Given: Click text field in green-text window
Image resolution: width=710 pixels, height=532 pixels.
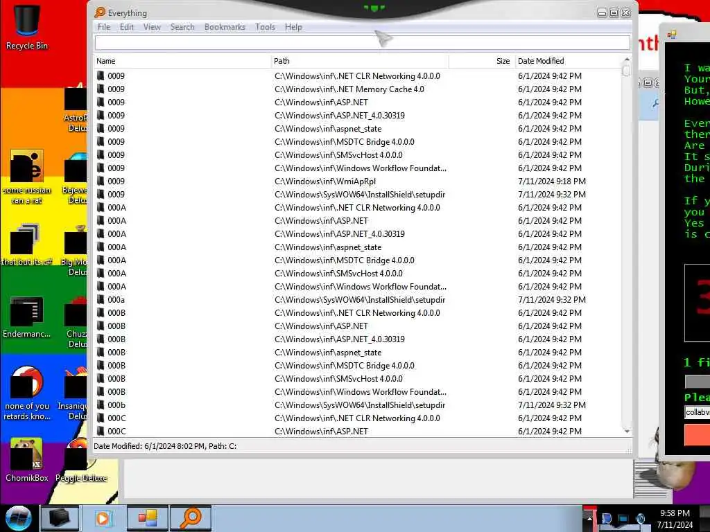Looking at the screenshot, I should click(x=697, y=412).
